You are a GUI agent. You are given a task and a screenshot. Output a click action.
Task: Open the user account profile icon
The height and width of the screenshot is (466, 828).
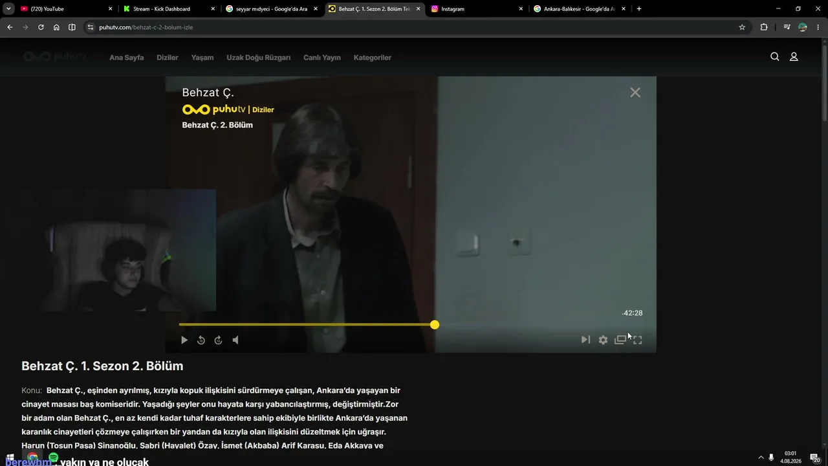pos(794,57)
